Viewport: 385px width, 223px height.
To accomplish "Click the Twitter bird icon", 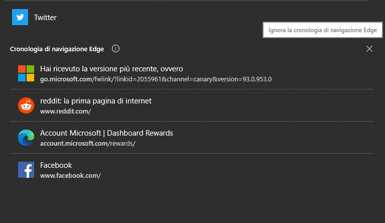I will 20,17.
